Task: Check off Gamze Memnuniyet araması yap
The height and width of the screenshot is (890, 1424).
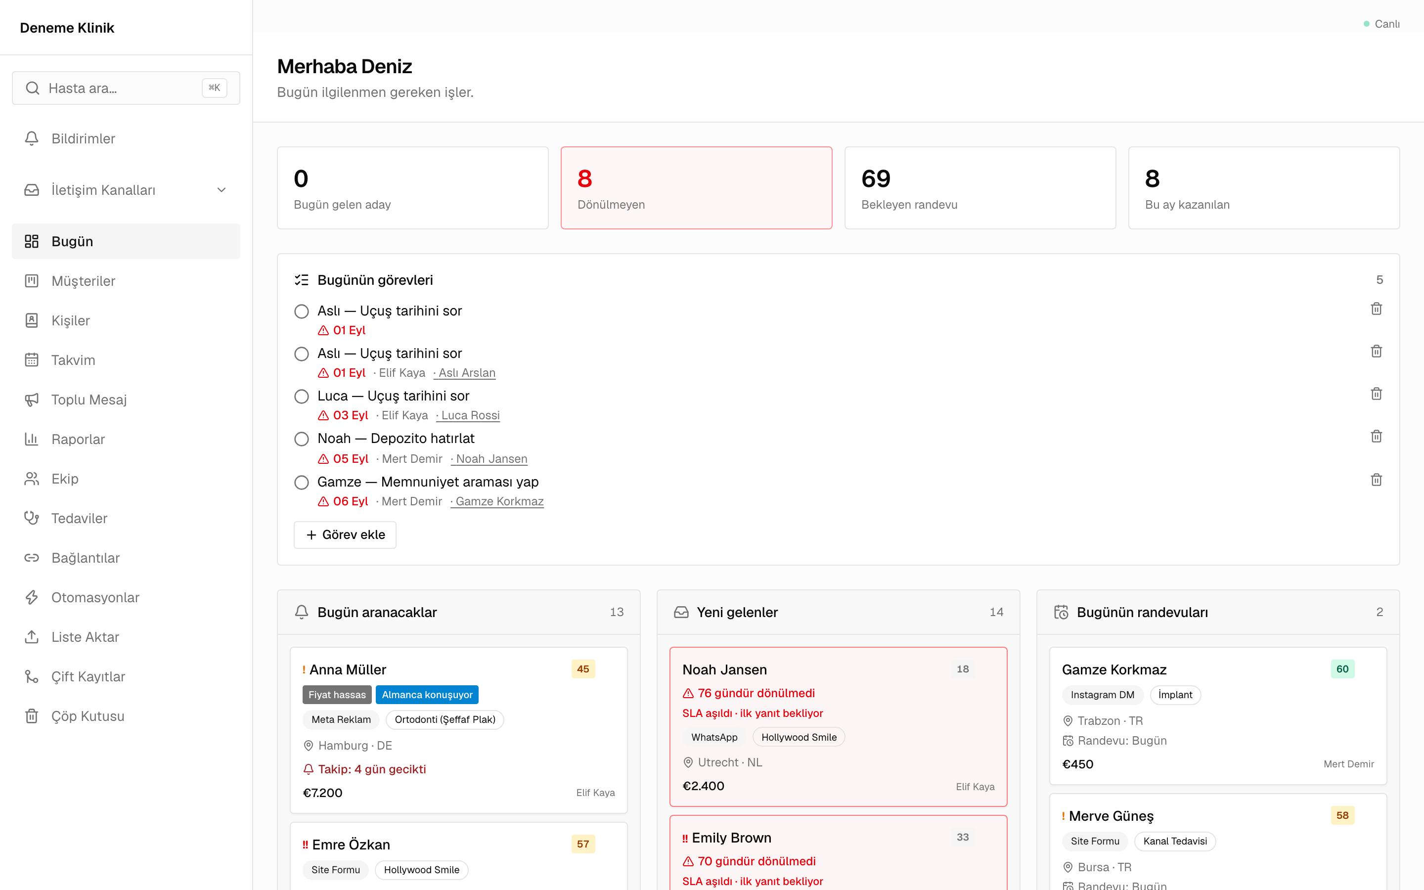Action: (301, 482)
